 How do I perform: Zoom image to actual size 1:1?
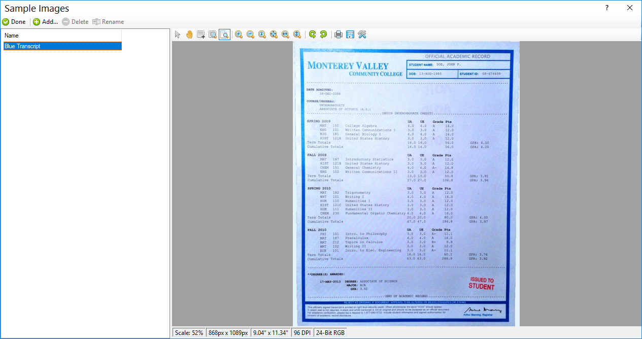point(262,35)
